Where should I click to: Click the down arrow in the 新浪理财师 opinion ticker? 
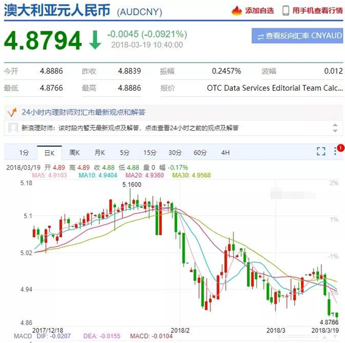[x=335, y=131]
